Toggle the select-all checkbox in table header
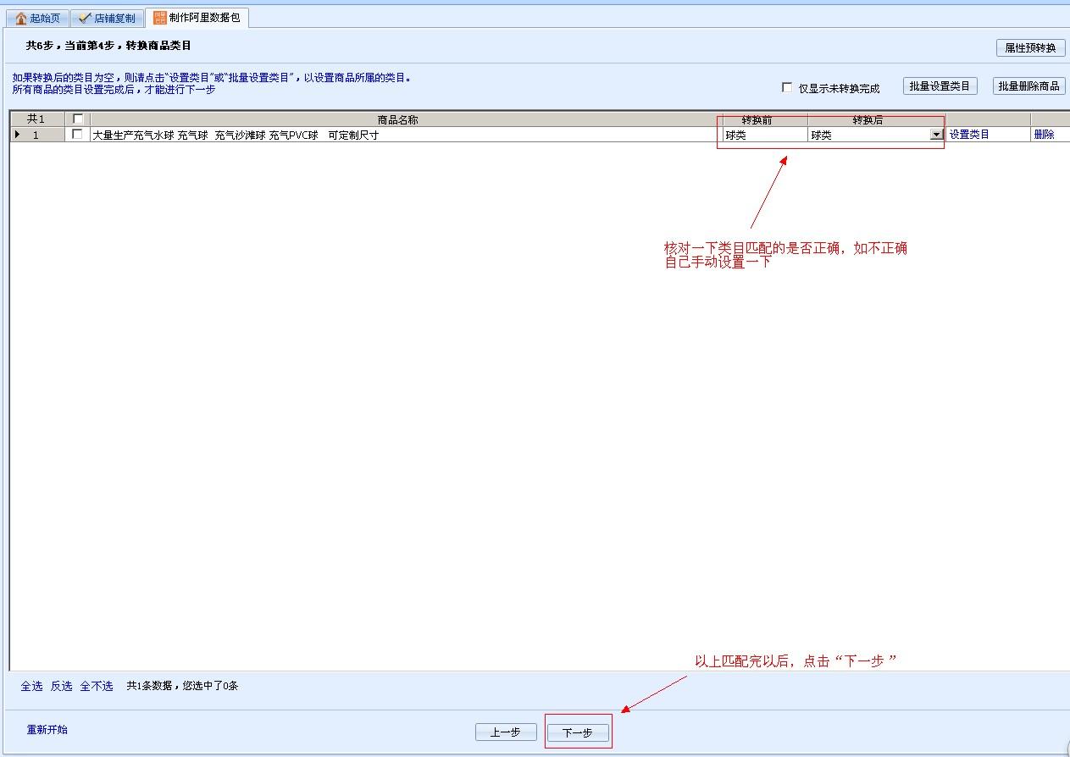The height and width of the screenshot is (757, 1070). tap(78, 119)
